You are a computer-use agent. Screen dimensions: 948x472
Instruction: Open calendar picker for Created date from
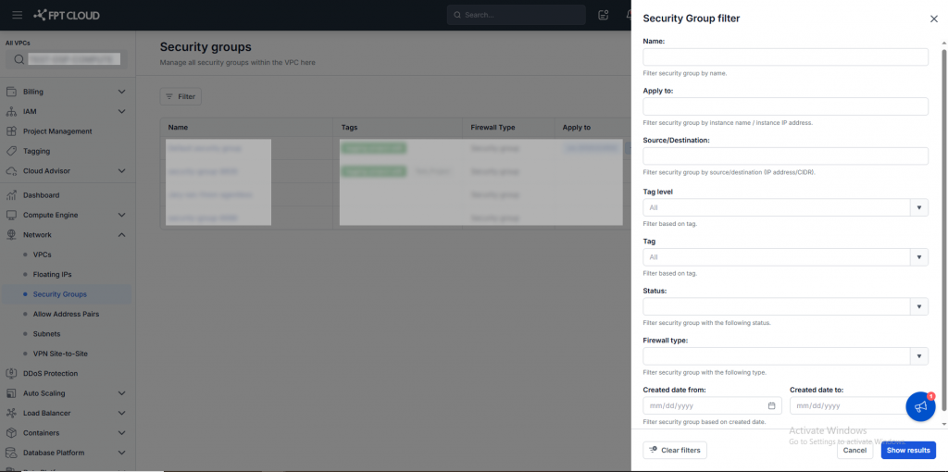(771, 405)
